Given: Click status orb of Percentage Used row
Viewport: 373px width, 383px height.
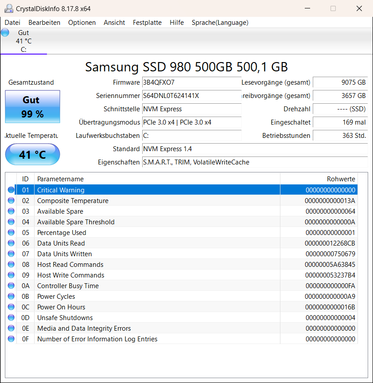Looking at the screenshot, I should pyautogui.click(x=11, y=232).
